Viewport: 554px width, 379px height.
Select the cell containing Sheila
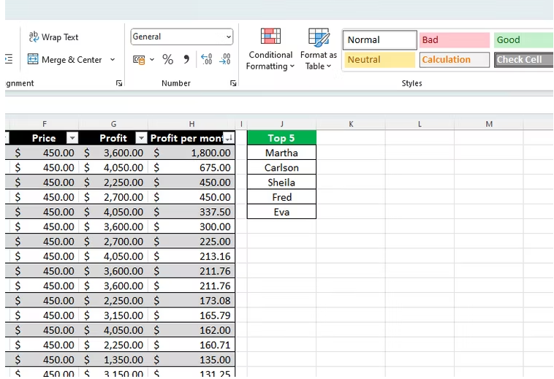281,183
